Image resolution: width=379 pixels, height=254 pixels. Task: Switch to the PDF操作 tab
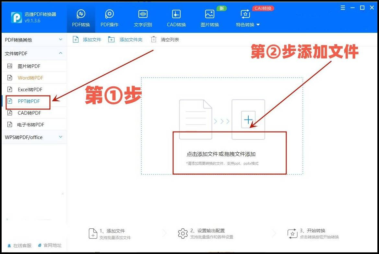pos(110,19)
